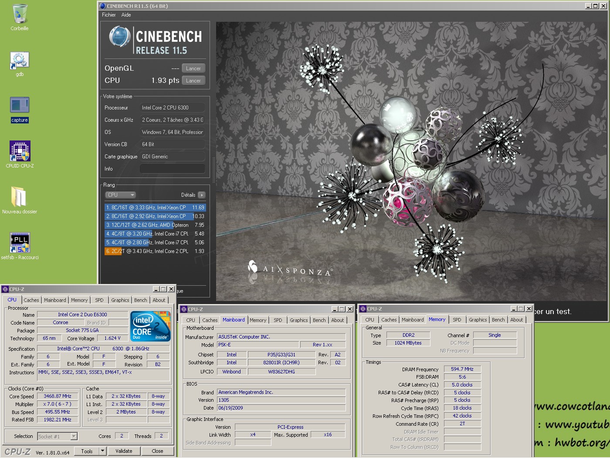Select ranking row 12C/12T AMD Opteron
Image resolution: width=610 pixels, height=458 pixels.
(155, 225)
